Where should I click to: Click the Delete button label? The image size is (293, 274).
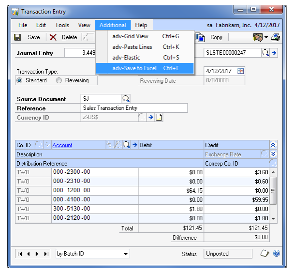pyautogui.click(x=69, y=37)
